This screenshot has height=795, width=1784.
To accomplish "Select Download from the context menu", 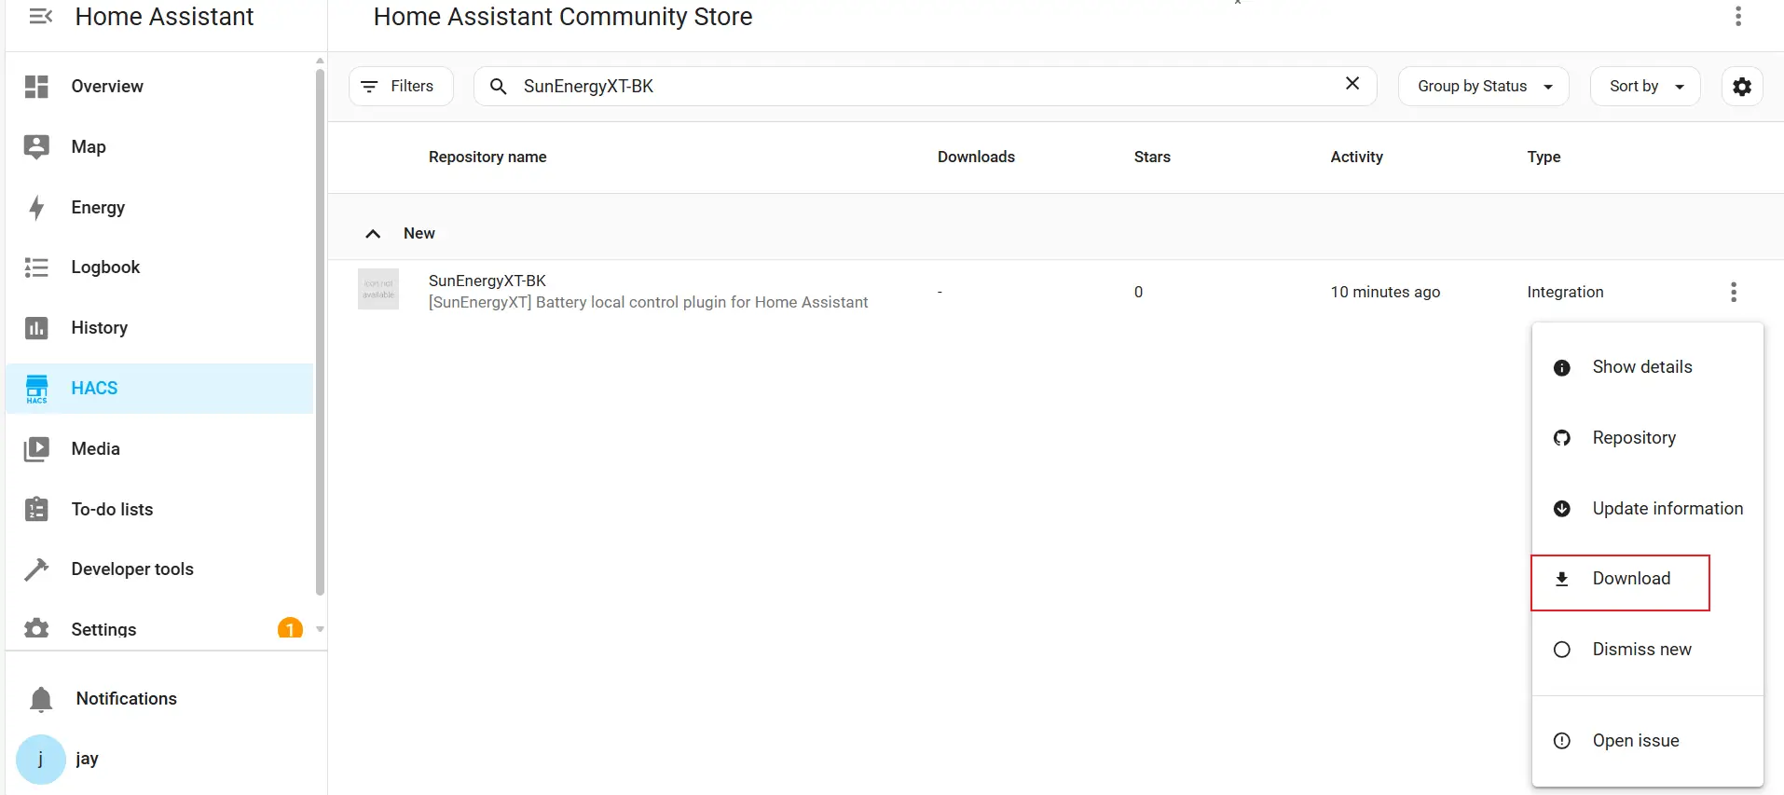I will (x=1630, y=579).
